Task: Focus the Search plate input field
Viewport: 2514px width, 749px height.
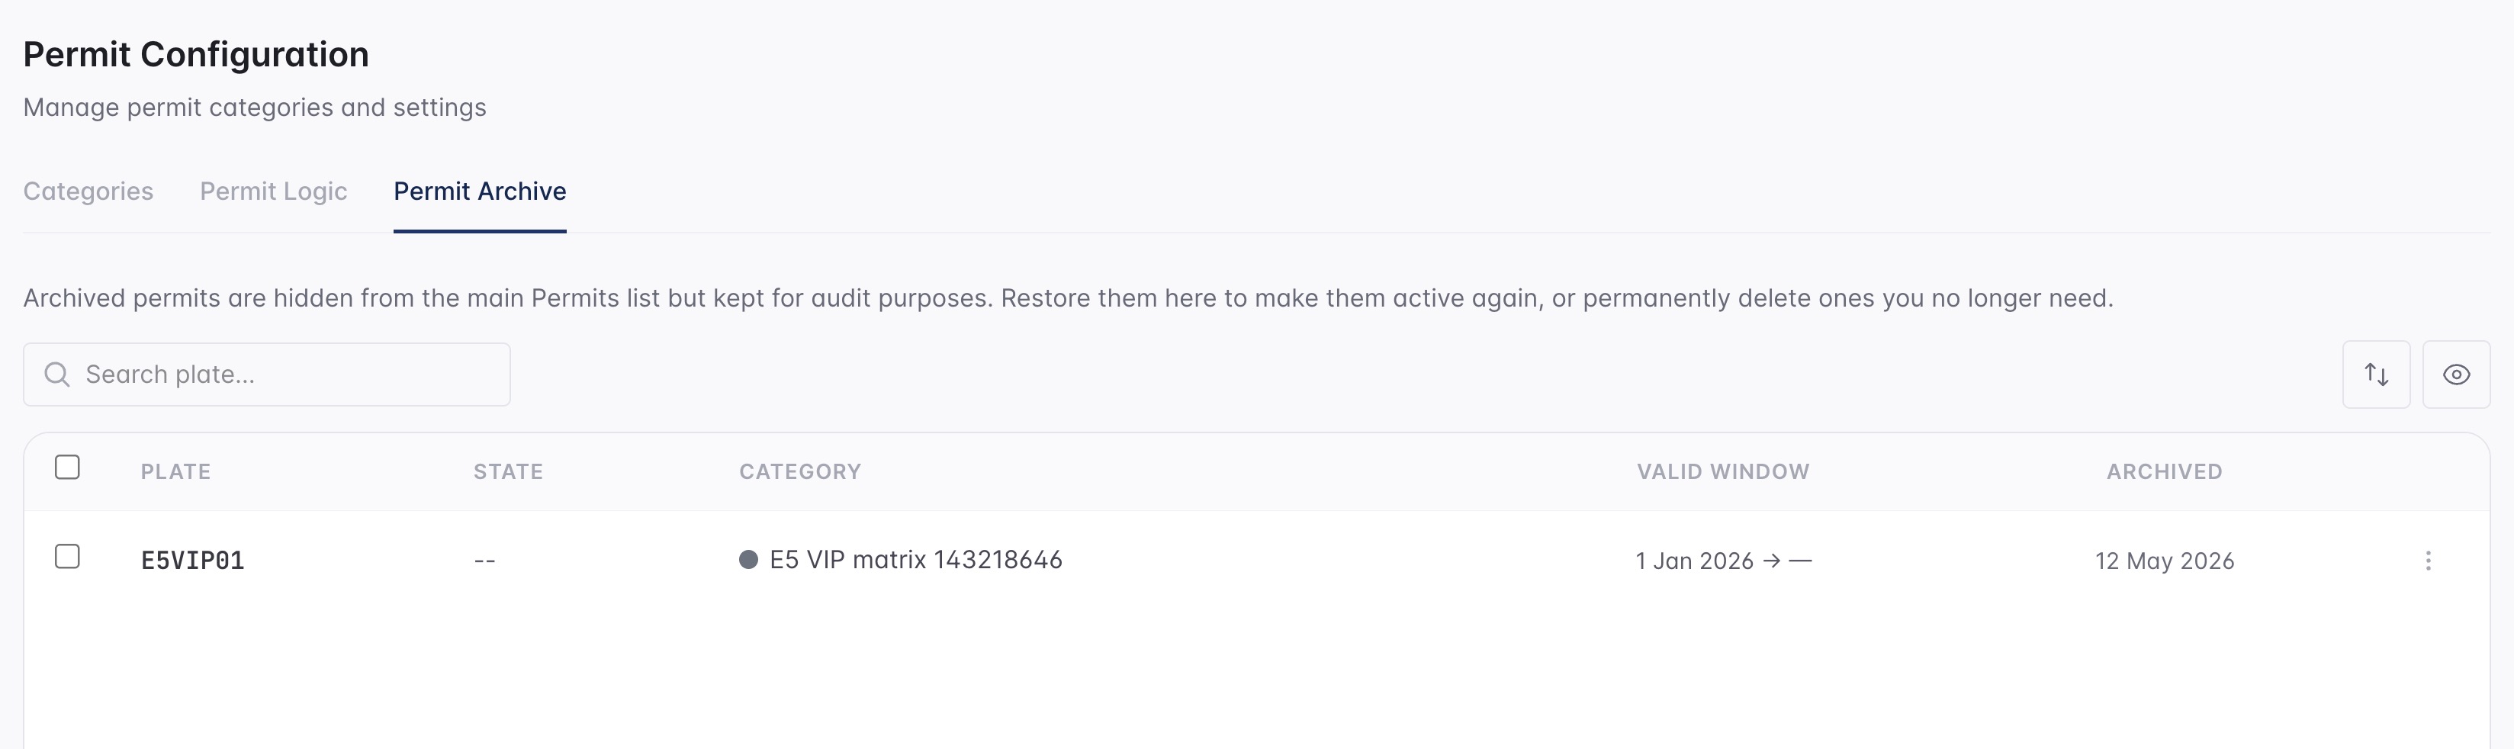Action: pos(266,374)
